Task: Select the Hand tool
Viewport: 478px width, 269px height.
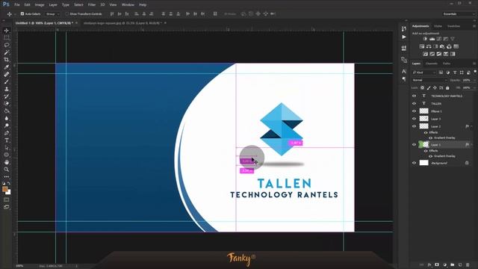Action: pyautogui.click(x=7, y=162)
